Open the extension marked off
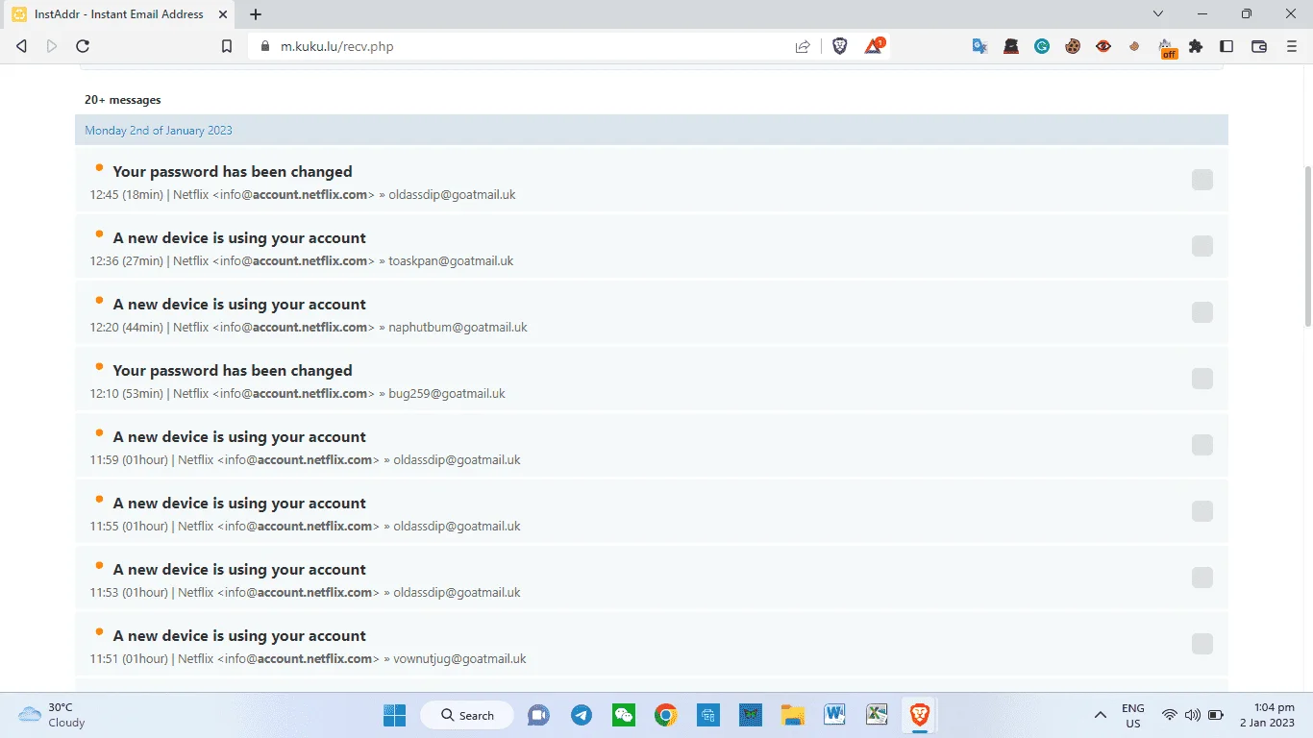1313x738 pixels. tap(1167, 48)
